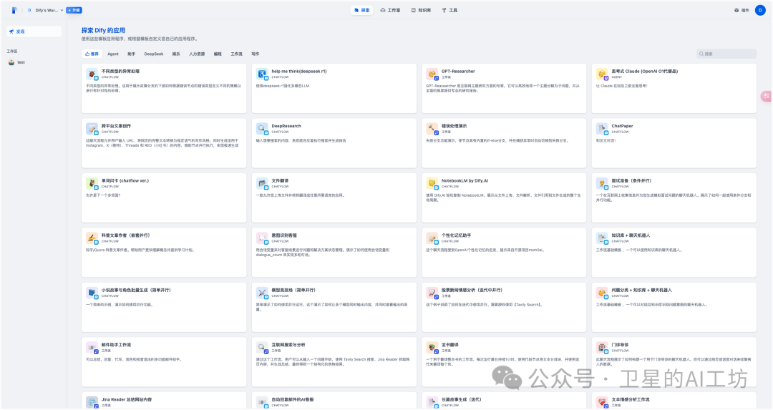This screenshot has width=773, height=410.
Task: Click the 个性化记忆助手 app icon
Action: tap(432, 238)
